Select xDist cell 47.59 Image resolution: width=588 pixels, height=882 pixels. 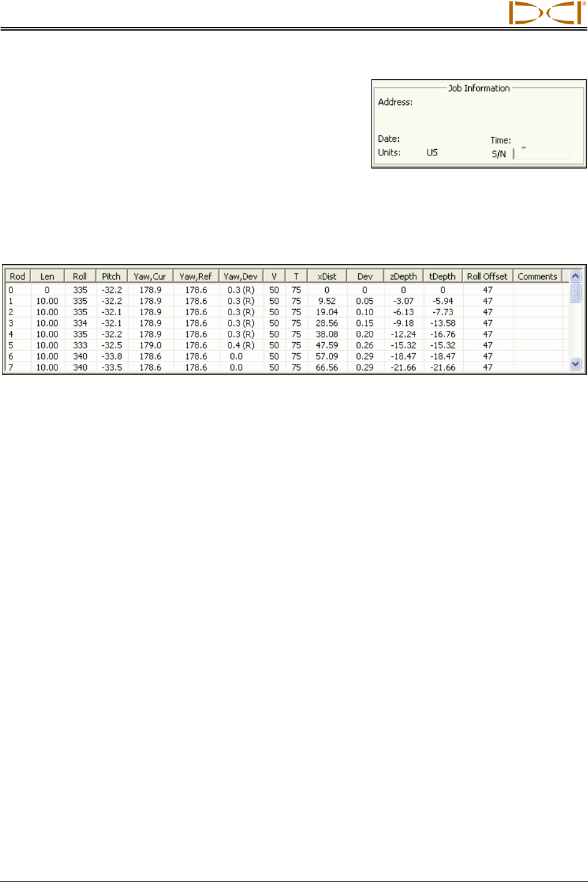[327, 345]
